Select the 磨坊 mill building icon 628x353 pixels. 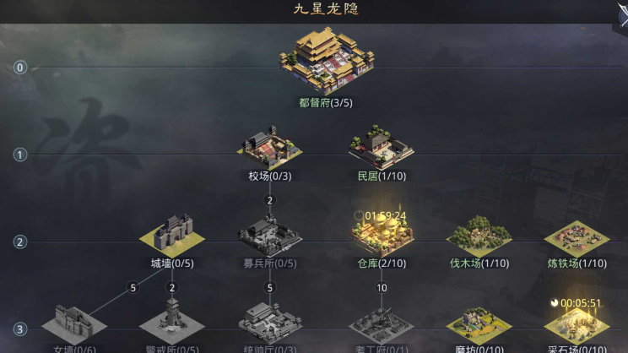point(479,325)
